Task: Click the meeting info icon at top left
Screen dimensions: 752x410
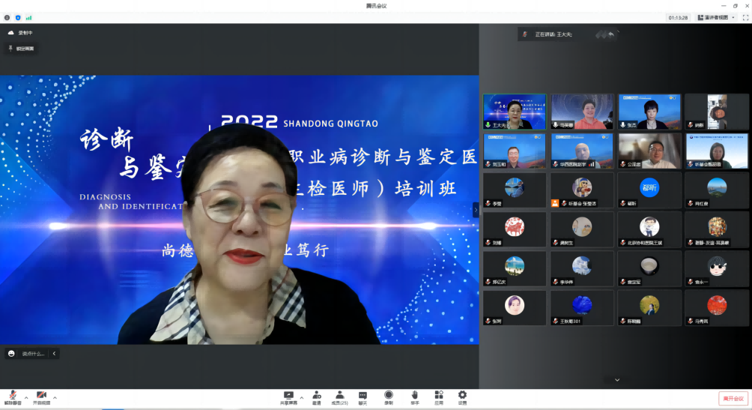Action: point(7,17)
